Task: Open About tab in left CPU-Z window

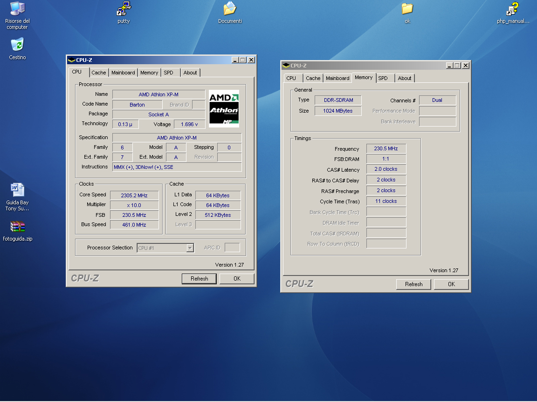Action: click(x=190, y=73)
